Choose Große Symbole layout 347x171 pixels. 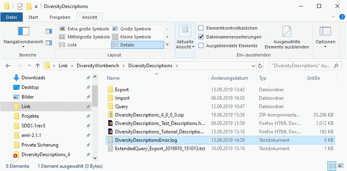pyautogui.click(x=132, y=29)
